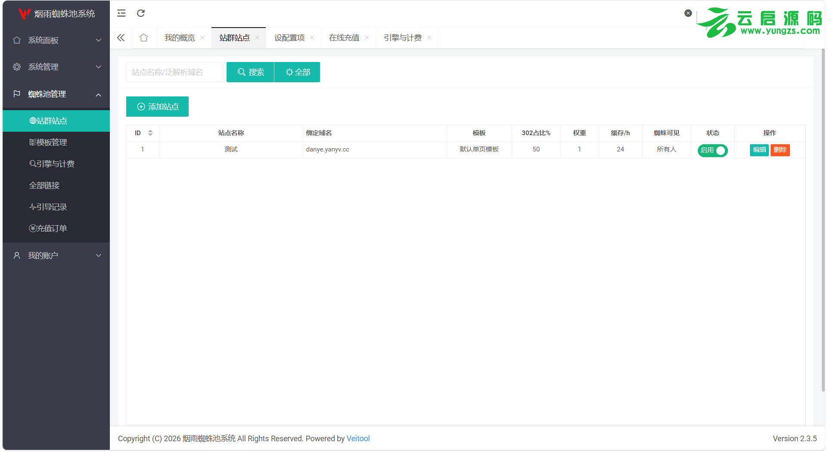Click the 烟雨蜘蛛池系统 logo
The height and width of the screenshot is (452, 827).
click(x=56, y=14)
